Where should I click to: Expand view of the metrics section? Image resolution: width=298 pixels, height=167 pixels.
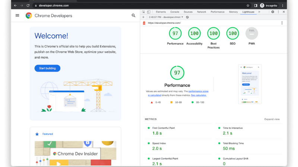272,119
